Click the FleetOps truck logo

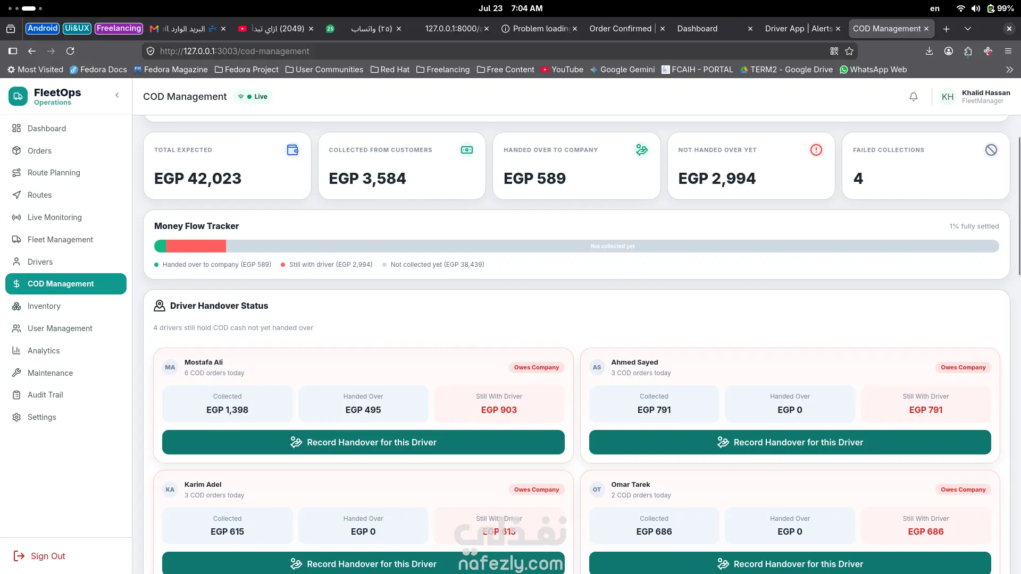(x=18, y=96)
